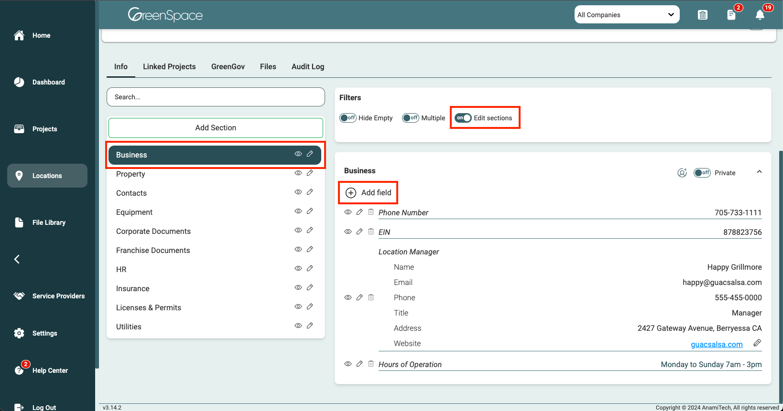Open the documents icon with badge
This screenshot has height=411, width=783.
(x=731, y=15)
